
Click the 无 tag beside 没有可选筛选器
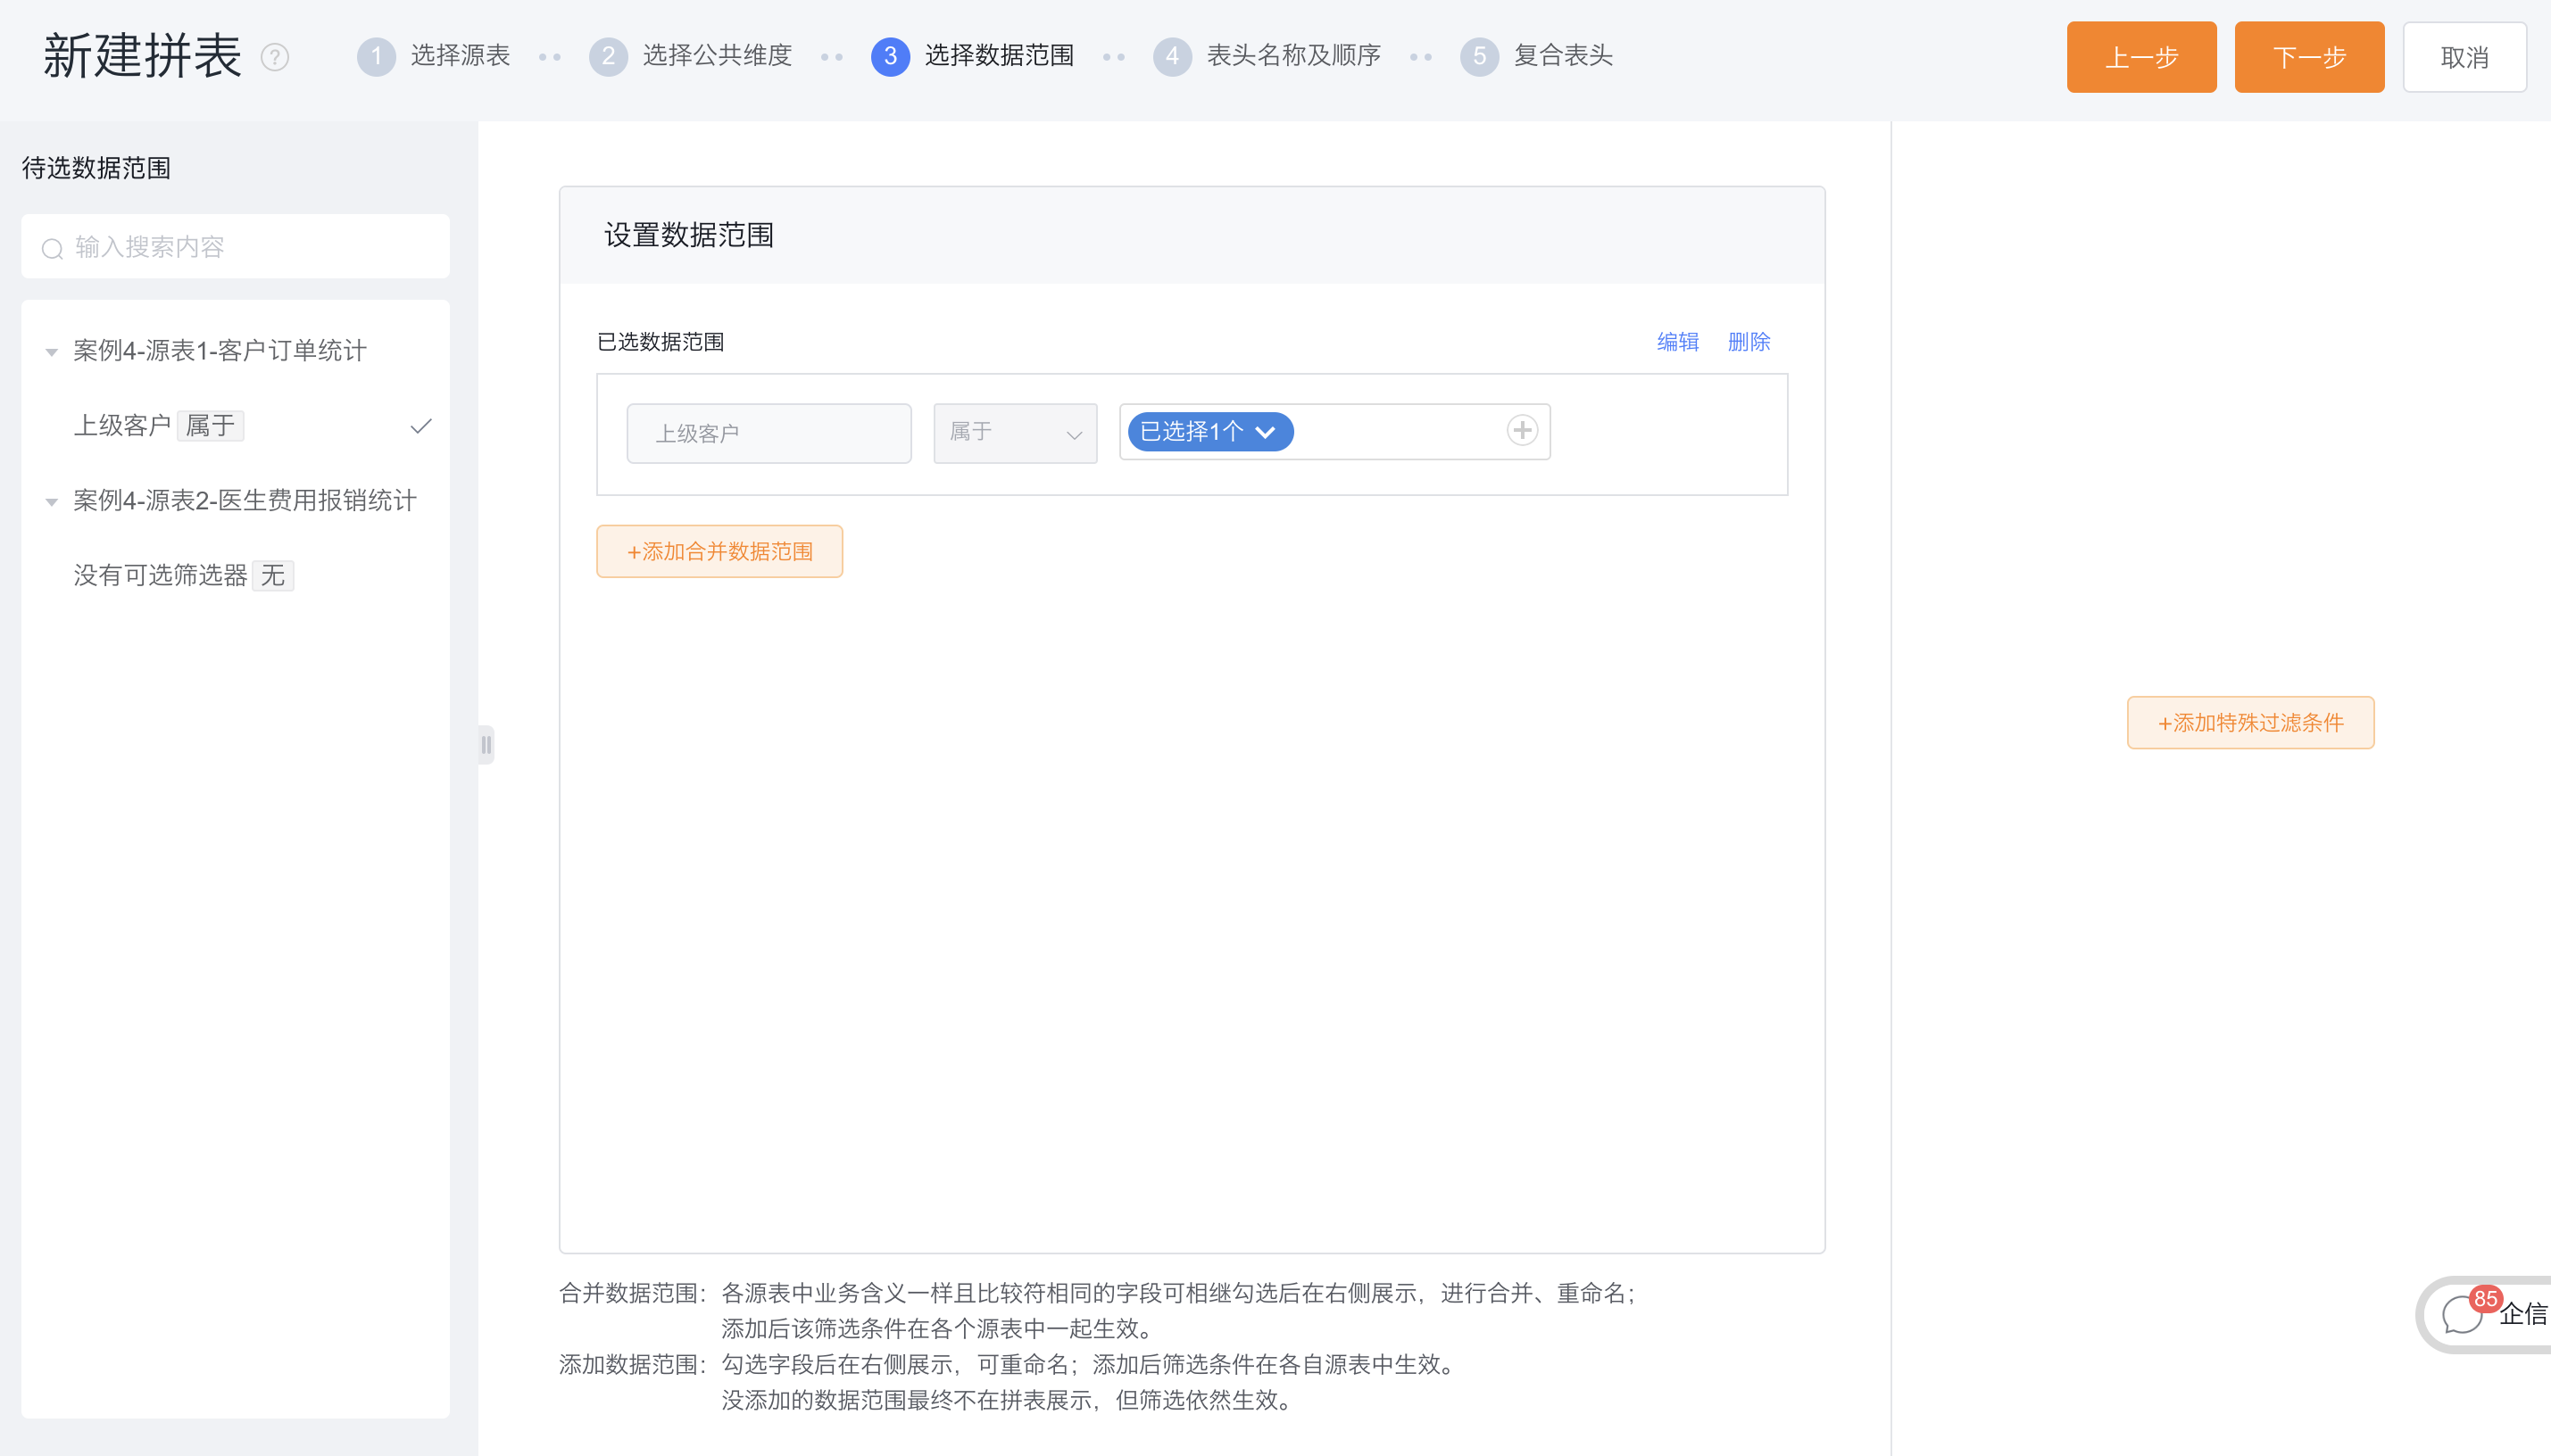click(272, 576)
